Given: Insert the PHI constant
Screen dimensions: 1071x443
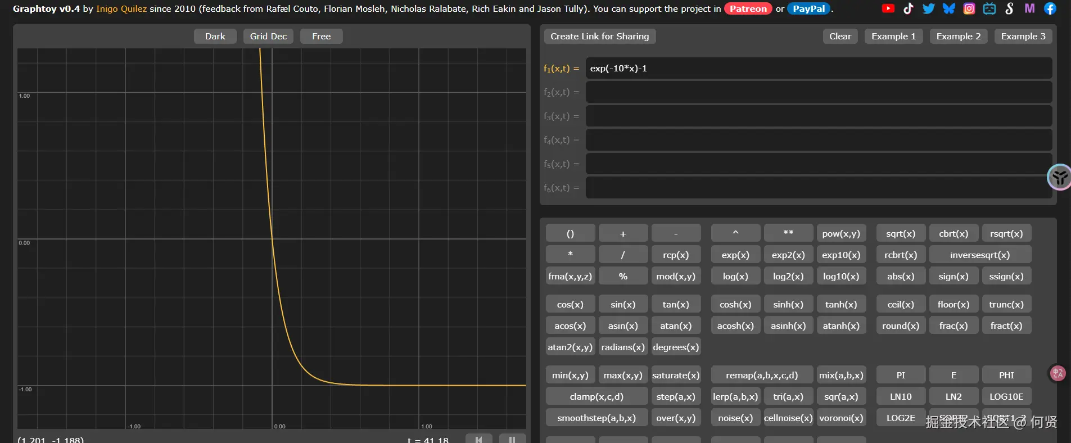Looking at the screenshot, I should (x=1006, y=375).
